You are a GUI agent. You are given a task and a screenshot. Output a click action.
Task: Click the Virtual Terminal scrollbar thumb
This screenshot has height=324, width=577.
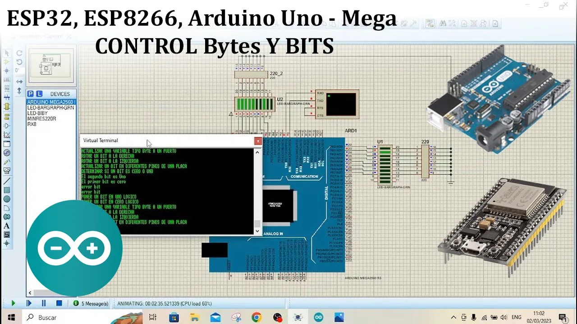pos(257,224)
